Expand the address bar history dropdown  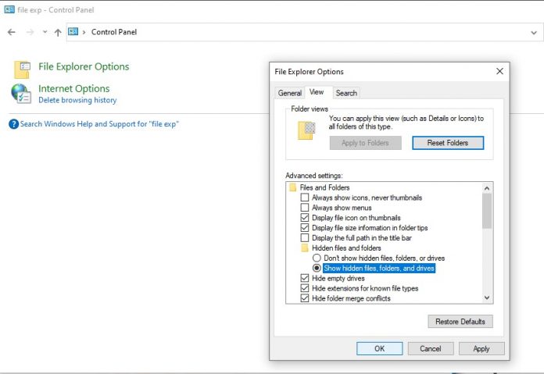click(x=534, y=33)
